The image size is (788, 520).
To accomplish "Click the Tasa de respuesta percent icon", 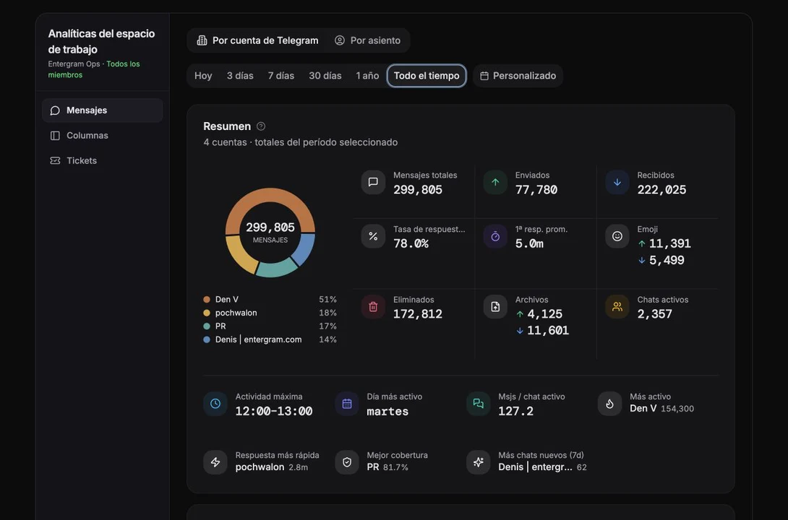I will click(x=373, y=236).
